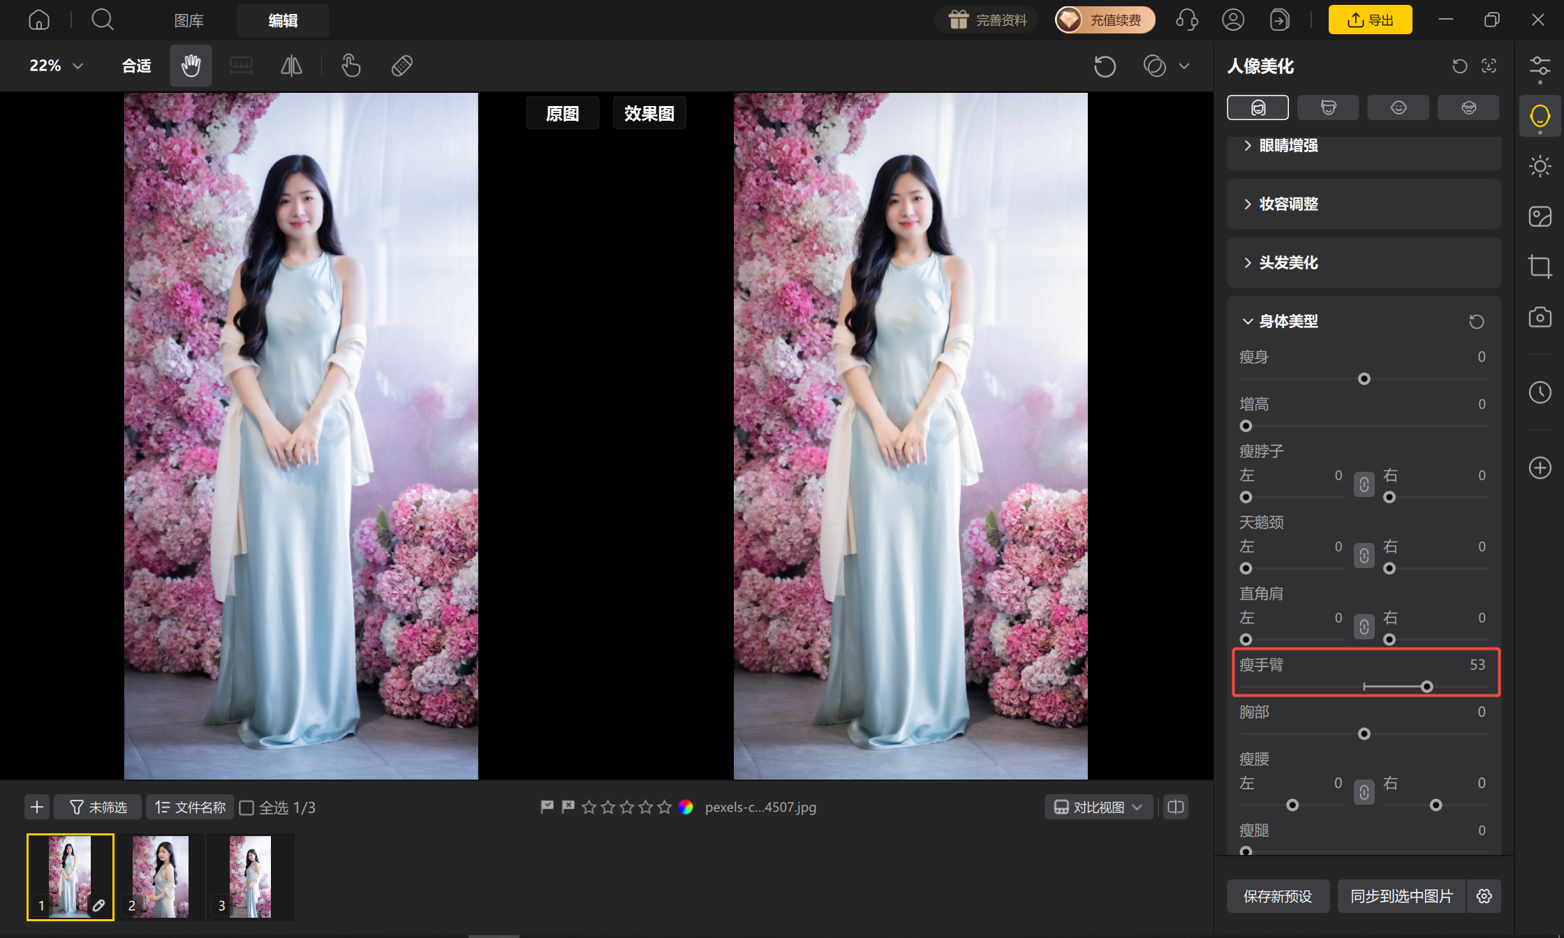Viewport: 1564px width, 938px height.
Task: Select the second face category tab
Action: coord(1328,107)
